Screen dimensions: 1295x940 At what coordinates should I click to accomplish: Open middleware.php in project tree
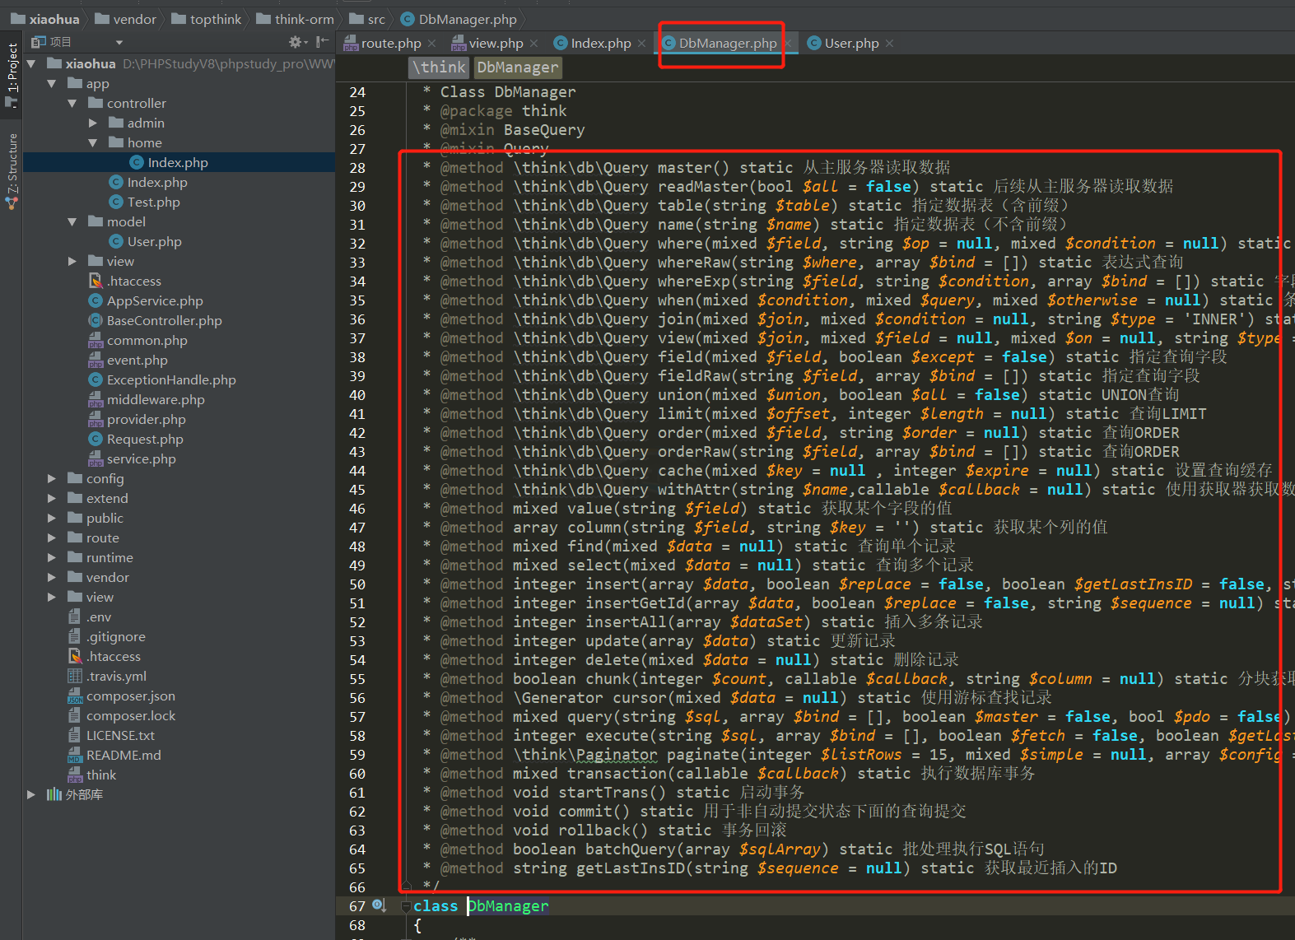[x=147, y=399]
